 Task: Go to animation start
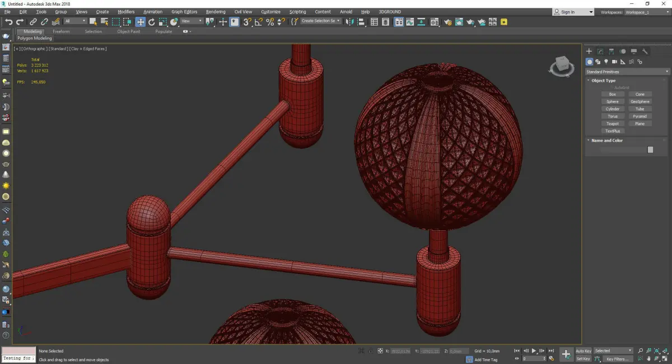tap(517, 351)
